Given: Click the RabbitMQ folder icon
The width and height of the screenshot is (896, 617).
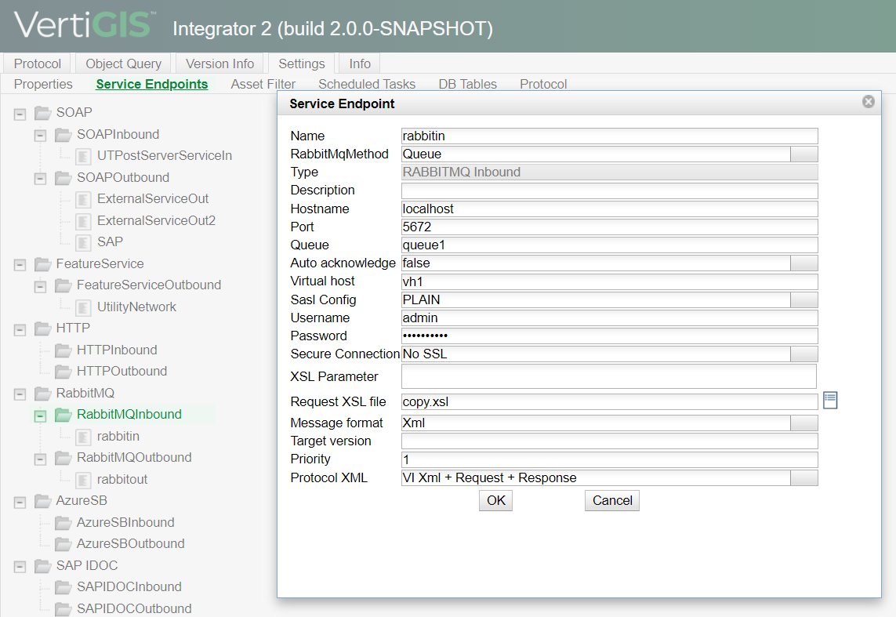Looking at the screenshot, I should click(43, 393).
